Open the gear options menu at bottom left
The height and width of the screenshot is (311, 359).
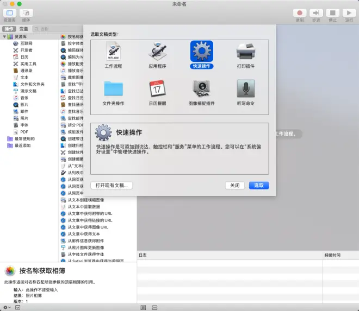[7, 308]
